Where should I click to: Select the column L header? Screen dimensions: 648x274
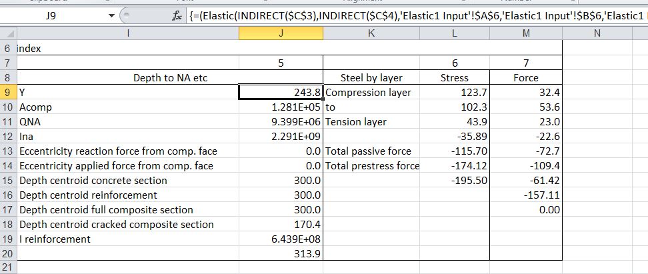click(455, 33)
